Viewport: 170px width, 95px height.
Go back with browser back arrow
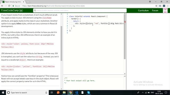point(2,6)
